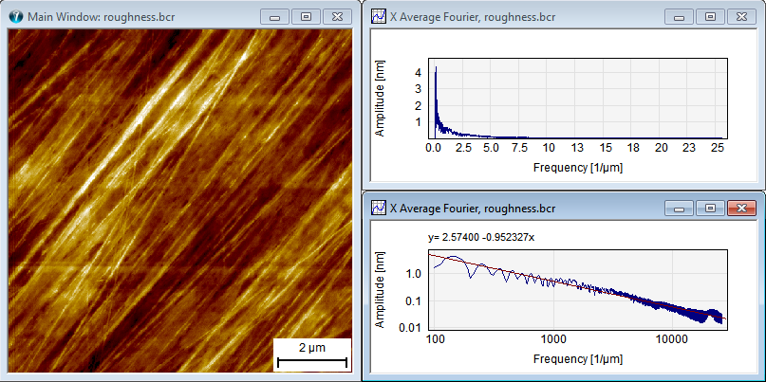This screenshot has width=766, height=382.
Task: Minimize the Main Window roughness.bcr
Action: point(275,16)
